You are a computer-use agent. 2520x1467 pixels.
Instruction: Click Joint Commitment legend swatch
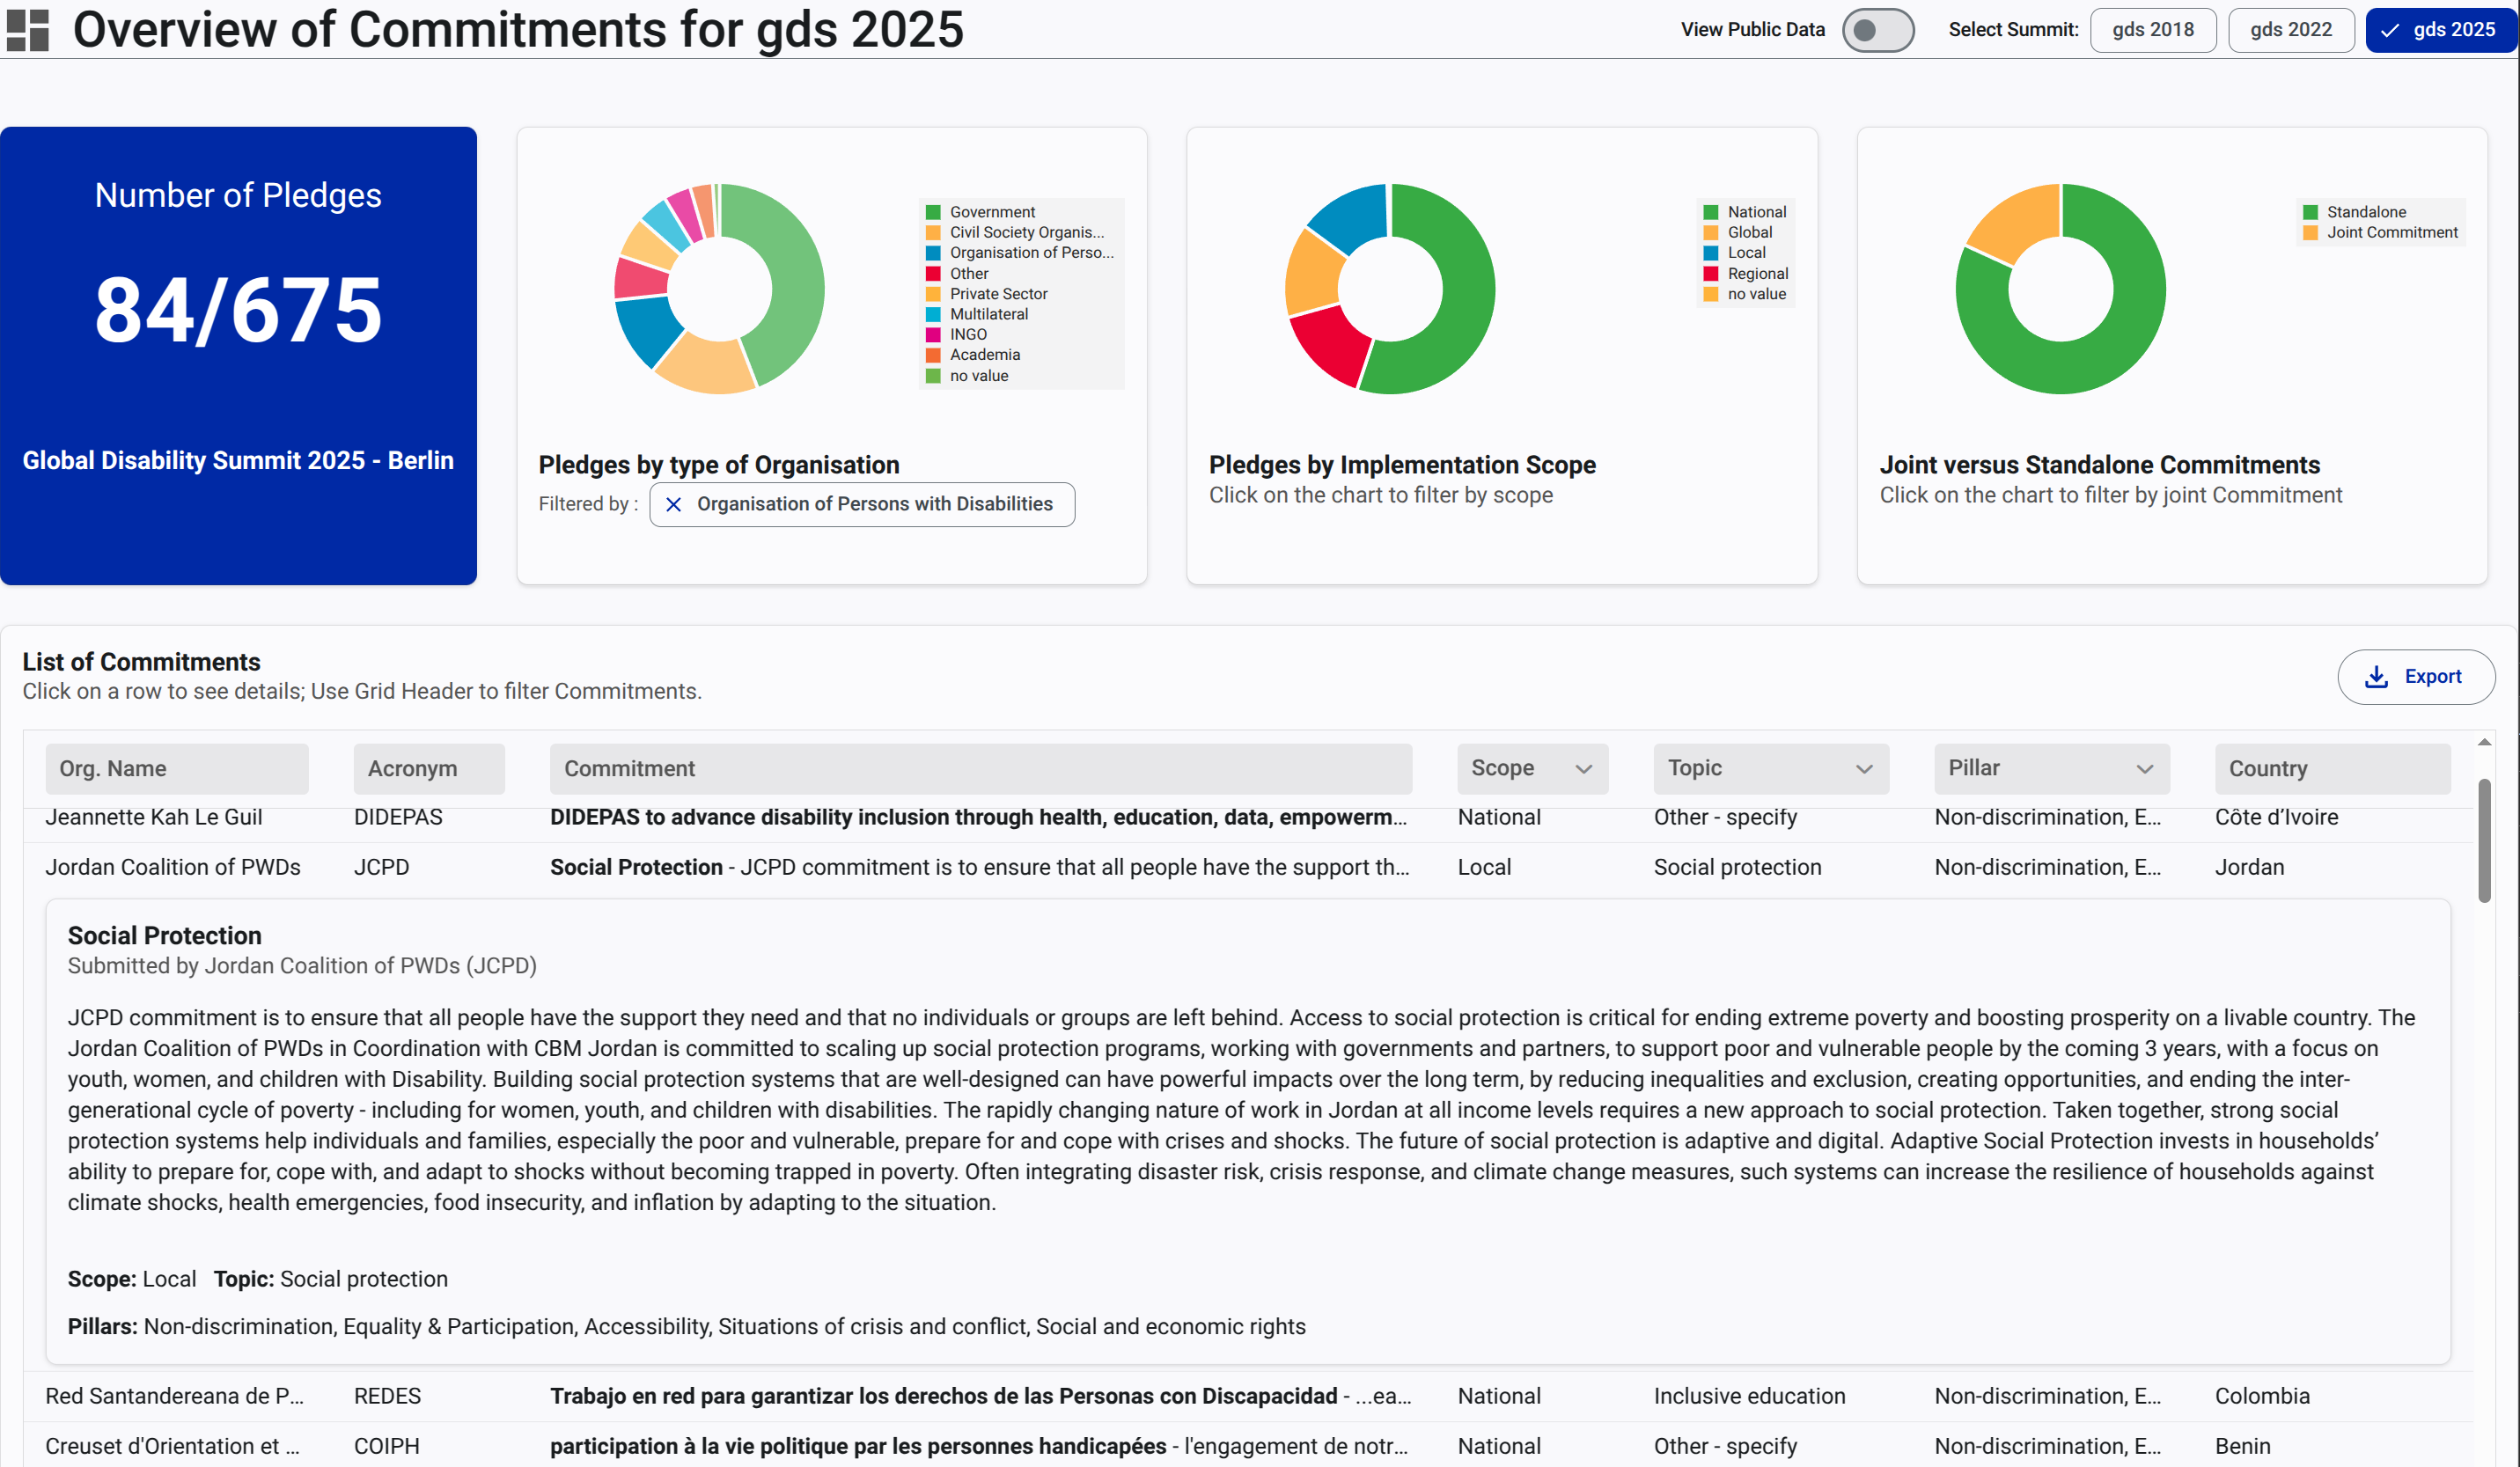pyautogui.click(x=2310, y=233)
